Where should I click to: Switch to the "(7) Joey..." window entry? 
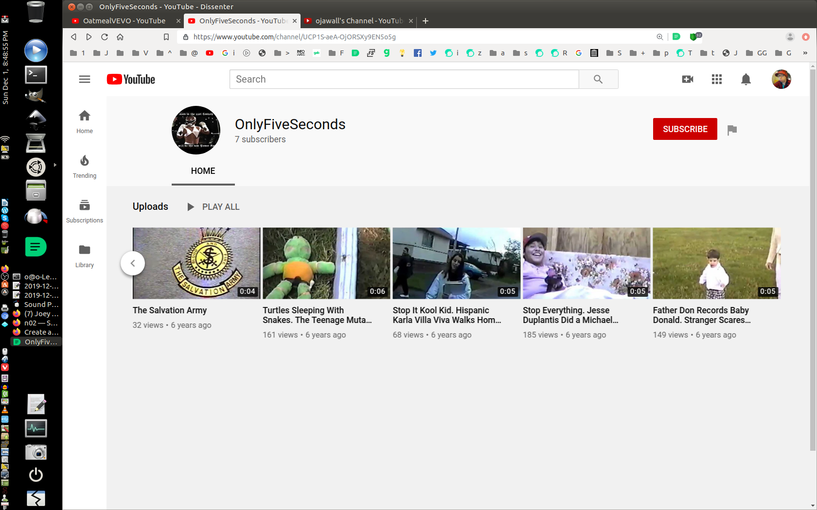pos(36,314)
